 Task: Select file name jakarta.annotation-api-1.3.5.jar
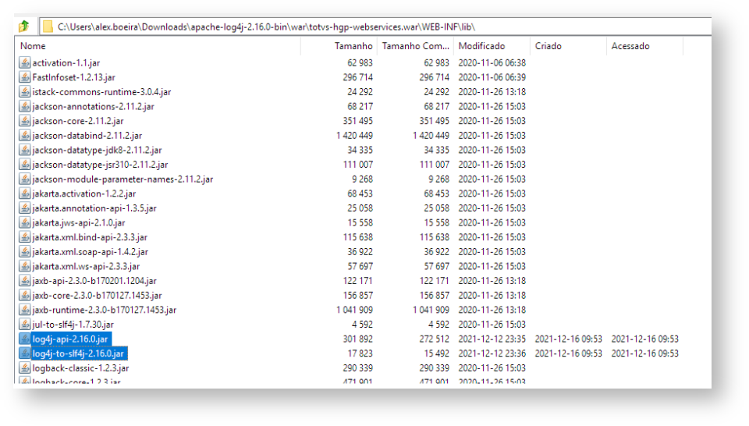[x=94, y=208]
